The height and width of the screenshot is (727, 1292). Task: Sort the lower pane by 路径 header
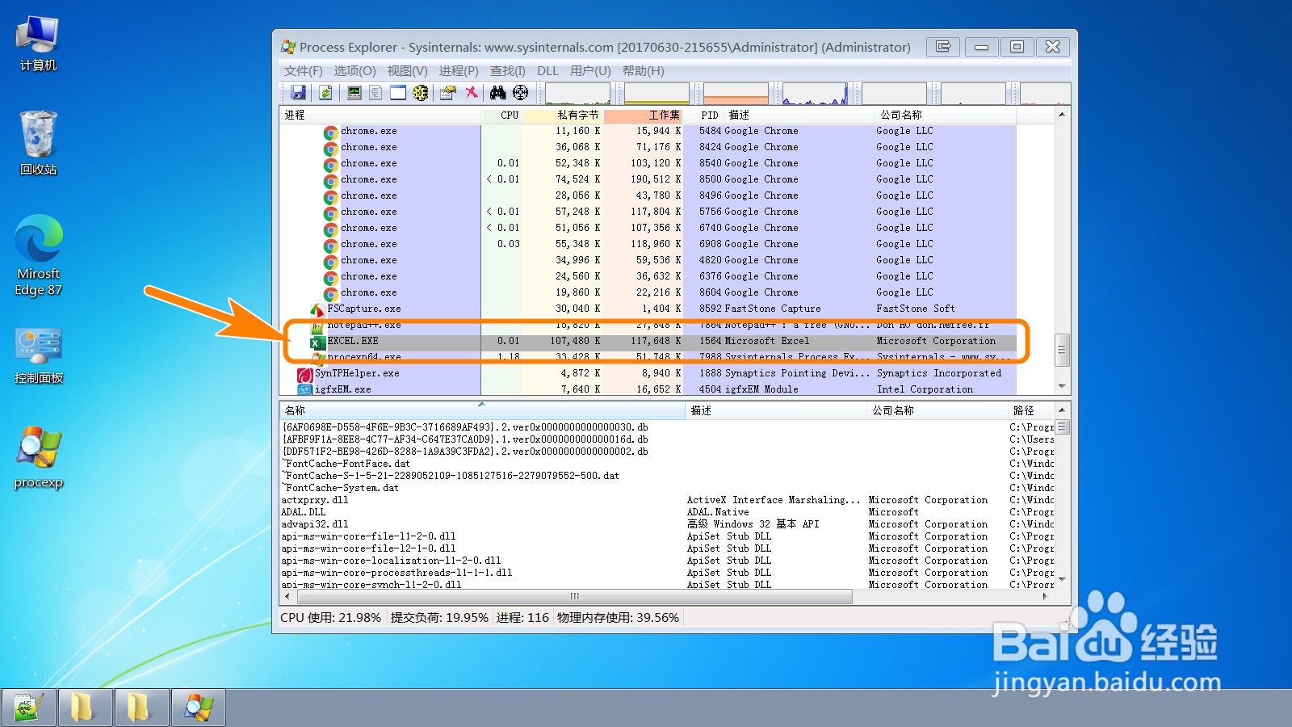click(1031, 410)
